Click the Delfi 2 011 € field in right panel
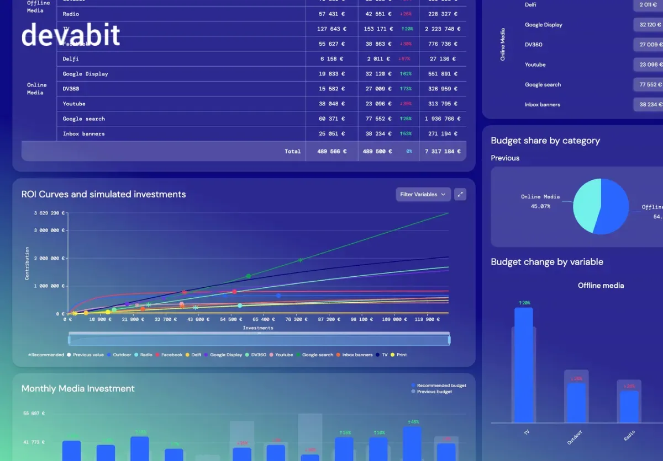The image size is (663, 461). pos(648,4)
